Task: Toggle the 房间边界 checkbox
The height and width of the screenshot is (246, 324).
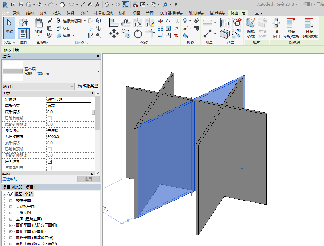Action: 50,162
